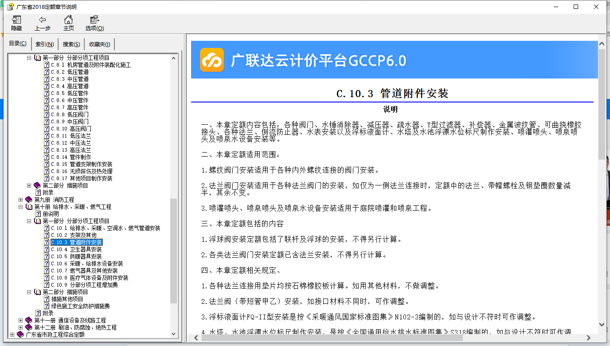Click the page icon beside 册说明
Viewport: 610px width, 346px height.
pos(38,214)
